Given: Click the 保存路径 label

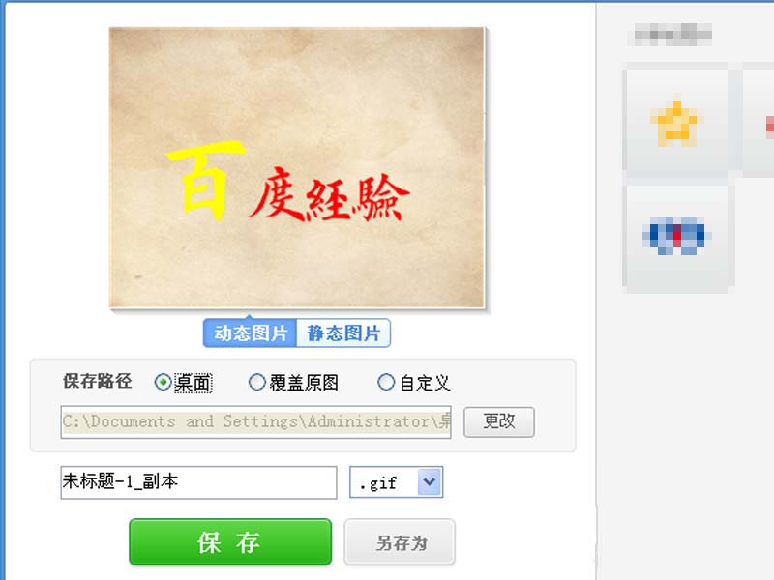Looking at the screenshot, I should coord(98,381).
